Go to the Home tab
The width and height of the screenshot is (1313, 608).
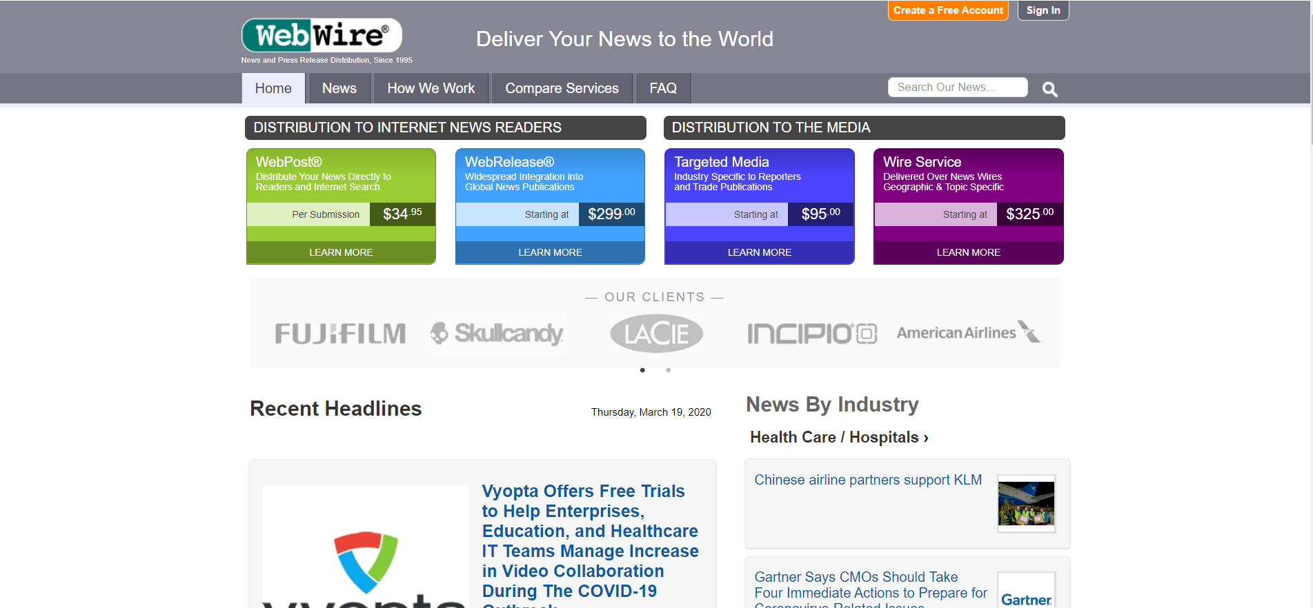click(273, 88)
